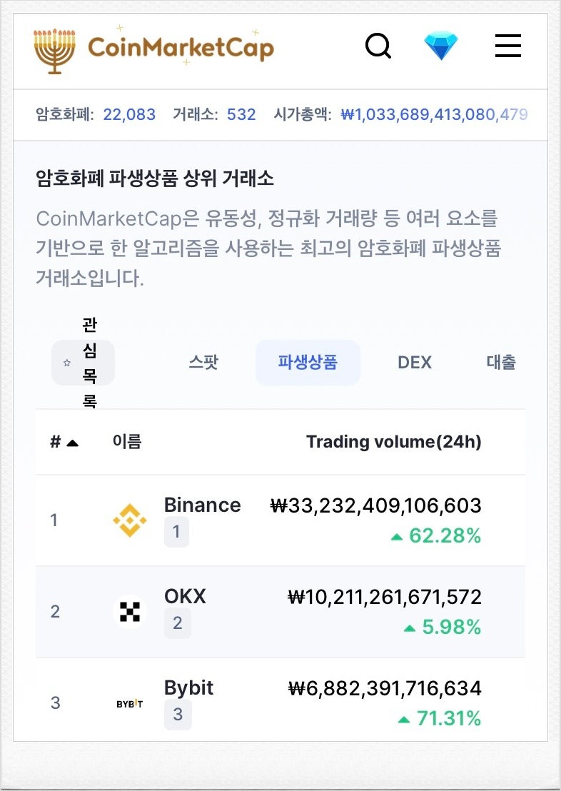Viewport: 561px width, 791px height.
Task: Select the 파생상품 tab
Action: 308,363
